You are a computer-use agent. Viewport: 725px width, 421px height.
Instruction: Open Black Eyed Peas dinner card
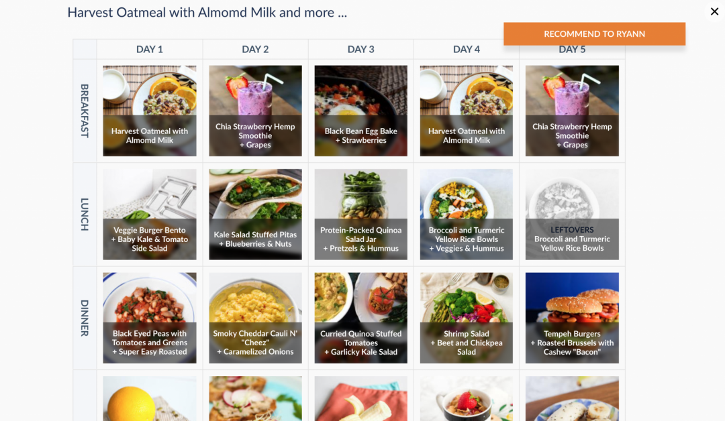click(150, 318)
